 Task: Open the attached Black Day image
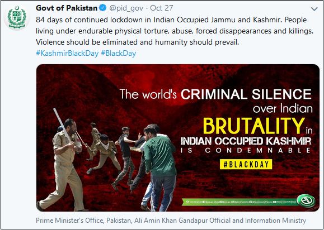coord(178,138)
